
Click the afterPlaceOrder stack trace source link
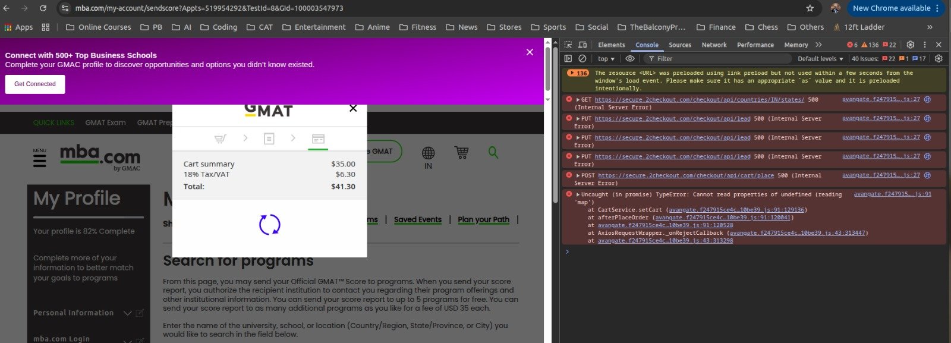pos(723,218)
